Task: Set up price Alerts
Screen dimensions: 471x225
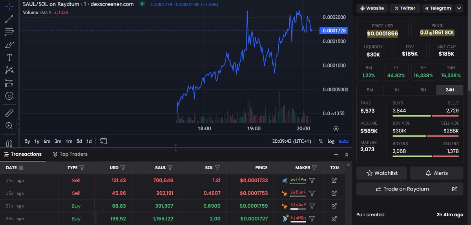Action: (x=436, y=173)
